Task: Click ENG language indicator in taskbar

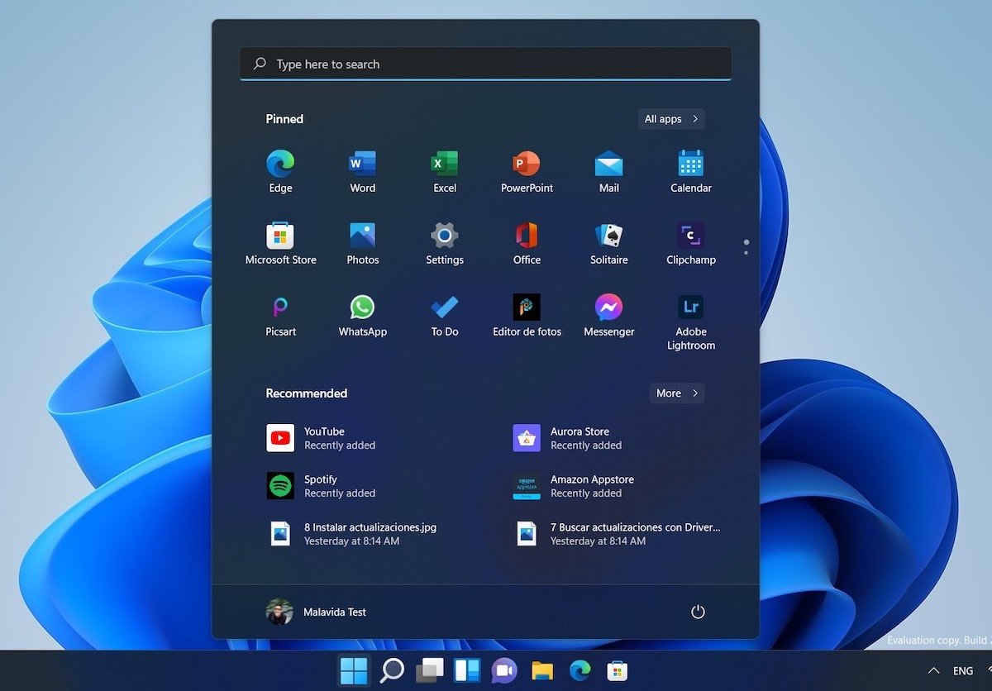Action: click(x=963, y=671)
